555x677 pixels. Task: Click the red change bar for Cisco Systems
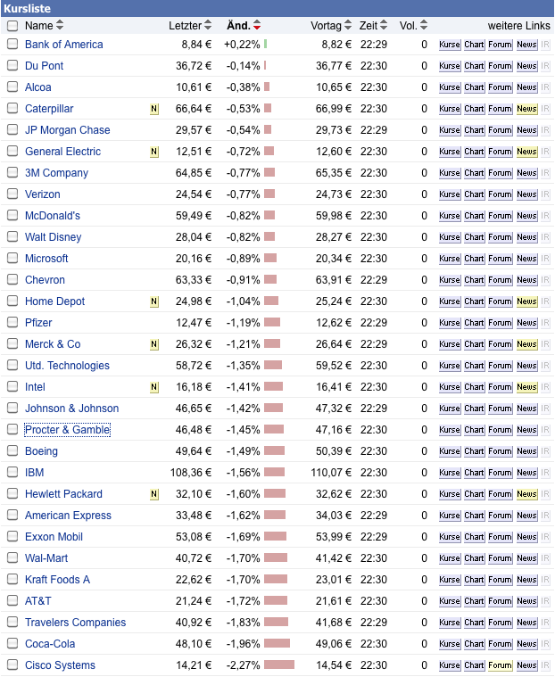tap(279, 665)
